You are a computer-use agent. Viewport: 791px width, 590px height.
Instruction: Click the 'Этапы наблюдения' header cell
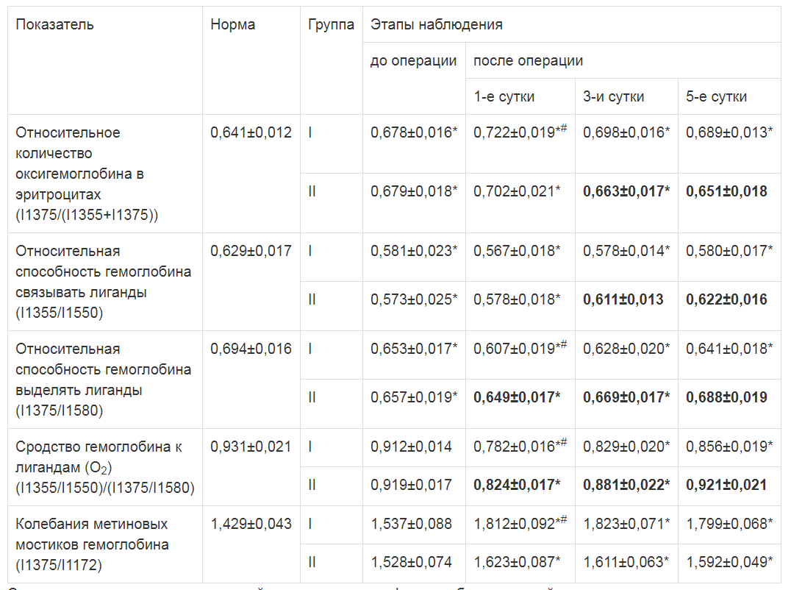click(x=436, y=24)
